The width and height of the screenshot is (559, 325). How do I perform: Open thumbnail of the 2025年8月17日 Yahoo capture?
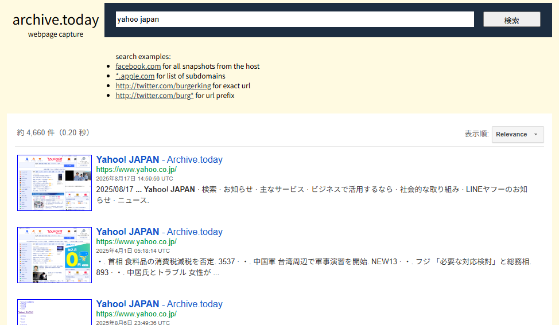(55, 183)
